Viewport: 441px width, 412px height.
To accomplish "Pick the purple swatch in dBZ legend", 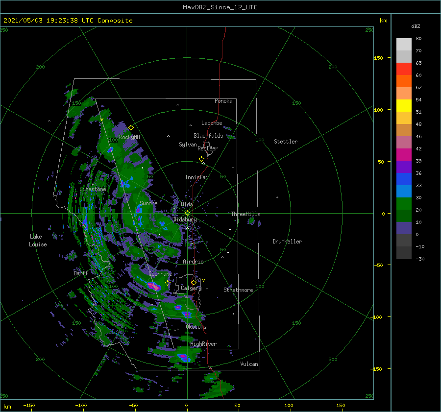I will click(x=404, y=167).
